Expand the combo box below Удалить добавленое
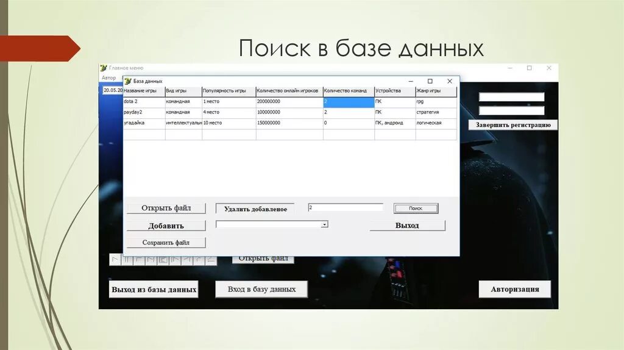This screenshot has width=624, height=350. 324,224
